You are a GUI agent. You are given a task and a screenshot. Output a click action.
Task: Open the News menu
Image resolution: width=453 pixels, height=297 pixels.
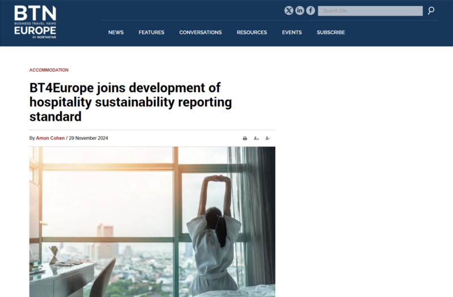coord(116,32)
